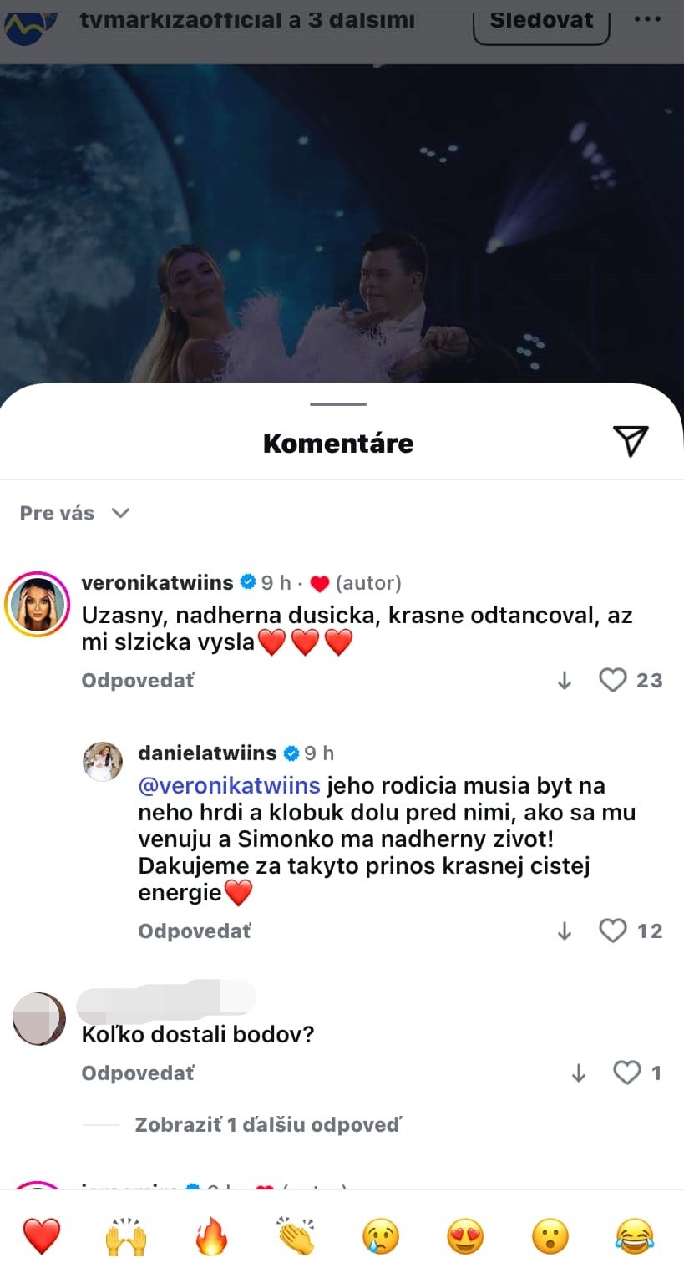
Task: Like veronikatwiins comment with heart
Action: (613, 680)
